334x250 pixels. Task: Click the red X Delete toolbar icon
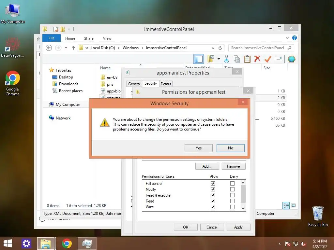point(258,59)
